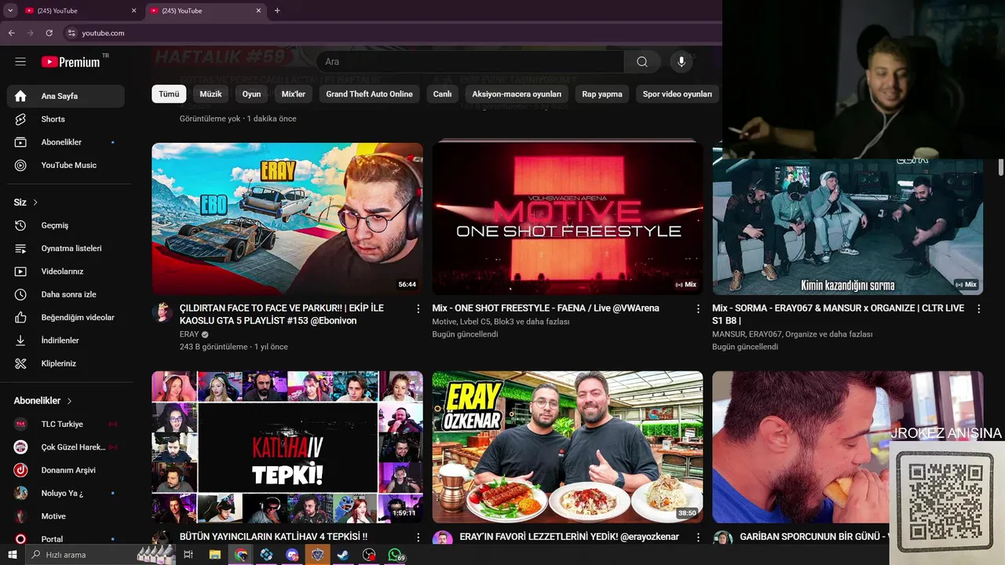
Task: Open the SORMA mix thumbnail
Action: (848, 226)
